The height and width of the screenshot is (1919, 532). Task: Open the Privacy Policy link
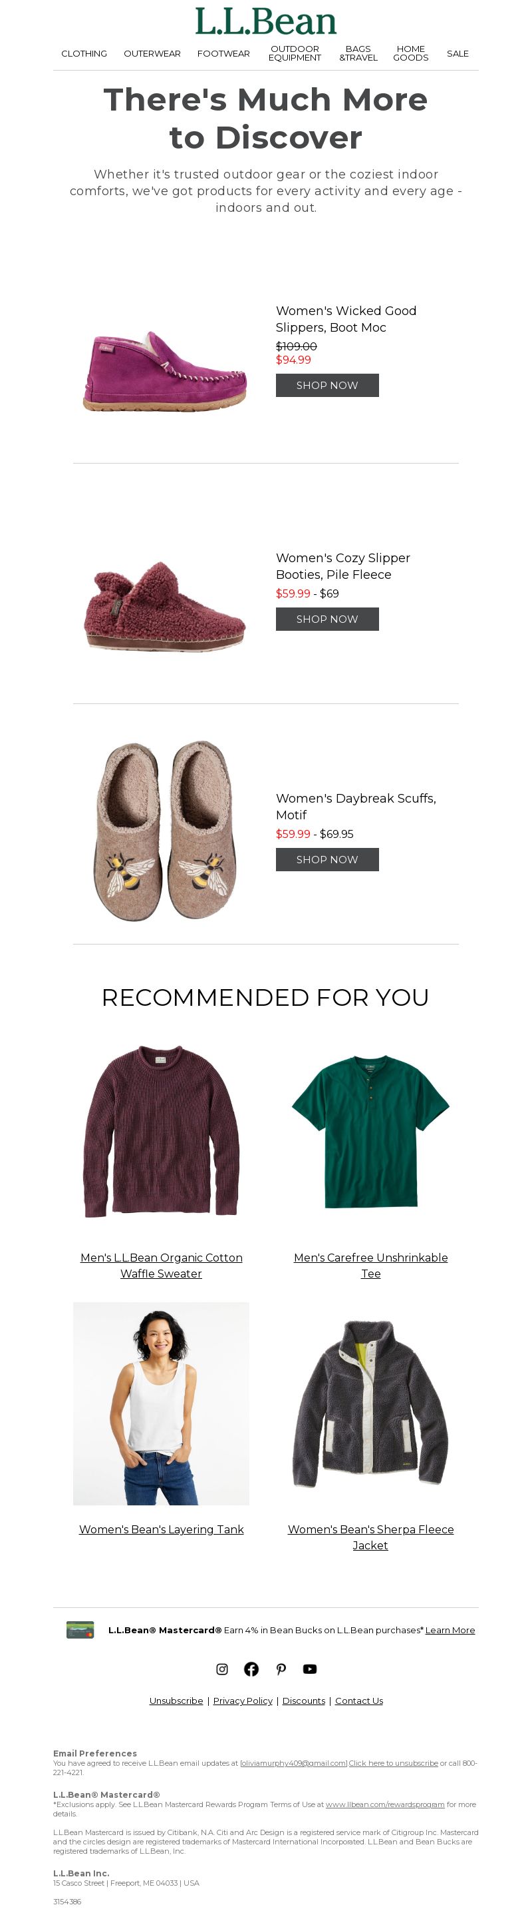(243, 1701)
